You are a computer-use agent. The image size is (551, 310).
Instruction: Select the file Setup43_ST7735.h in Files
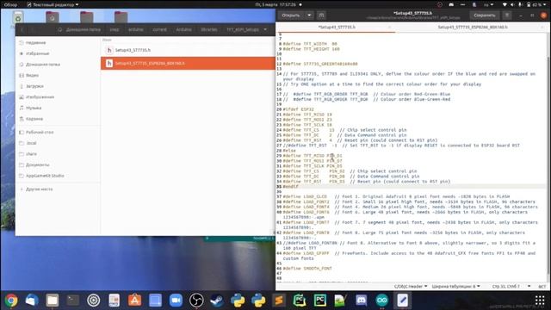coord(188,50)
